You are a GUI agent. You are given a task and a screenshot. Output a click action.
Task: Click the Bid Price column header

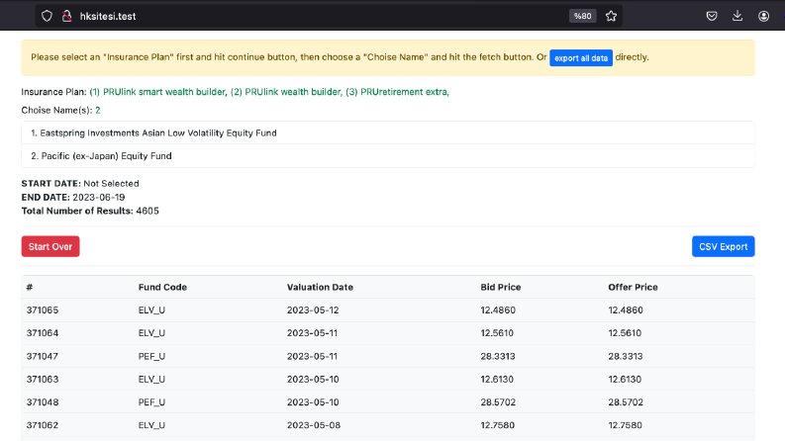pyautogui.click(x=501, y=287)
